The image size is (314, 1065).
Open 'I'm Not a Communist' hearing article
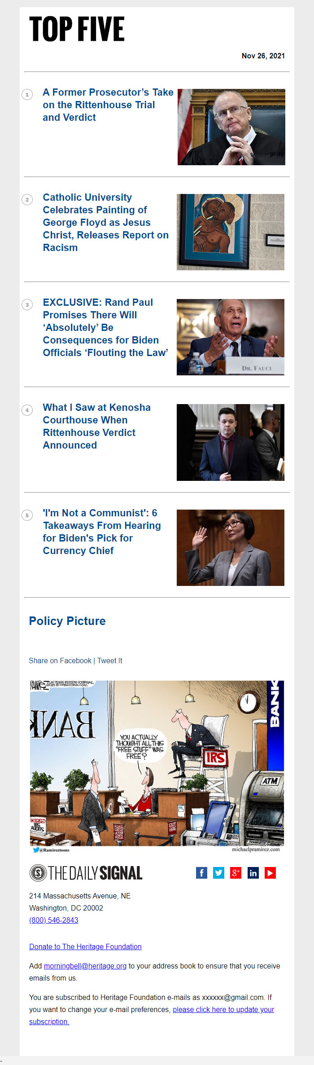(x=102, y=532)
